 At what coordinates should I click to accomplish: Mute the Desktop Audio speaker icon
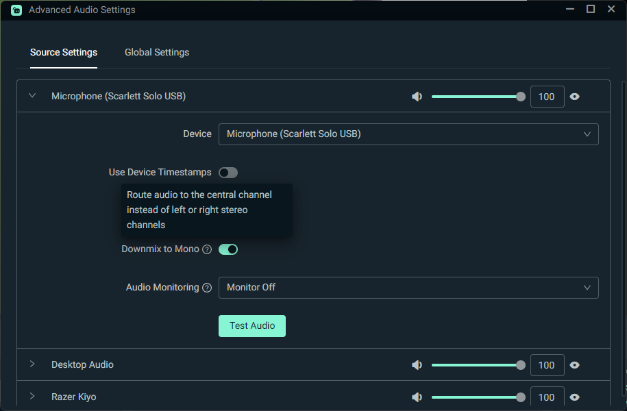pyautogui.click(x=417, y=364)
